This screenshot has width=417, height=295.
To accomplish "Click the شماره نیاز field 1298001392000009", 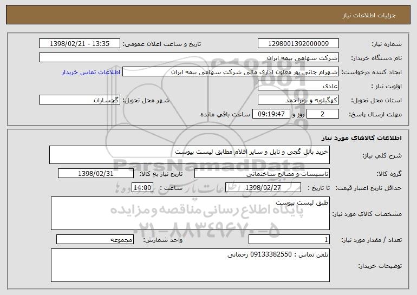I will pyautogui.click(x=298, y=43).
